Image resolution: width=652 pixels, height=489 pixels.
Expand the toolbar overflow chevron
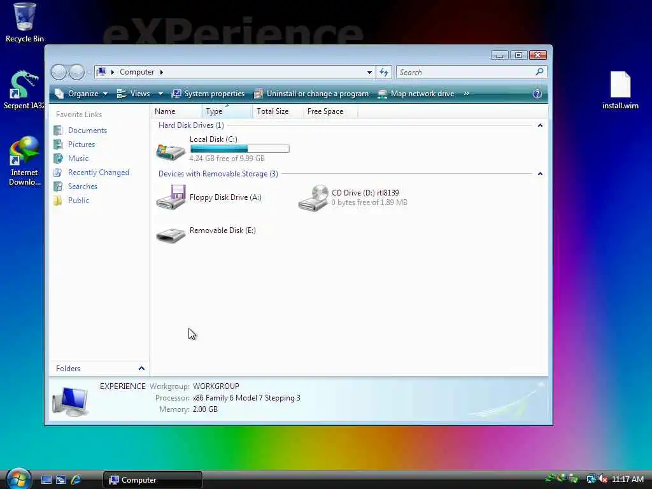(x=467, y=94)
